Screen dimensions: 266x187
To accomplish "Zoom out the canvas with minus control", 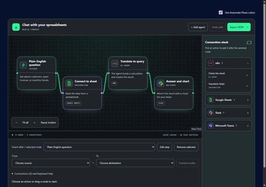I will [x=16, y=123].
